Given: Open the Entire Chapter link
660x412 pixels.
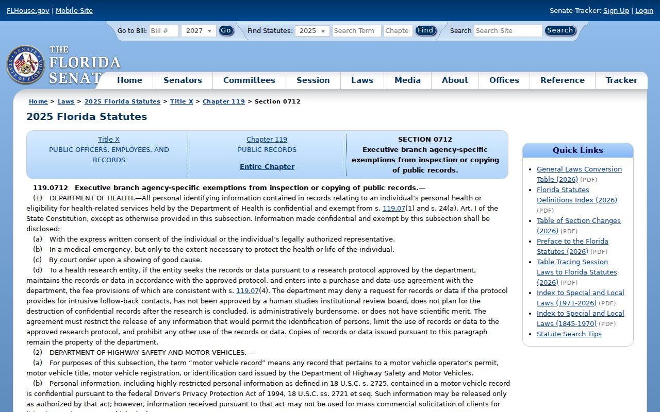Looking at the screenshot, I should [x=267, y=167].
